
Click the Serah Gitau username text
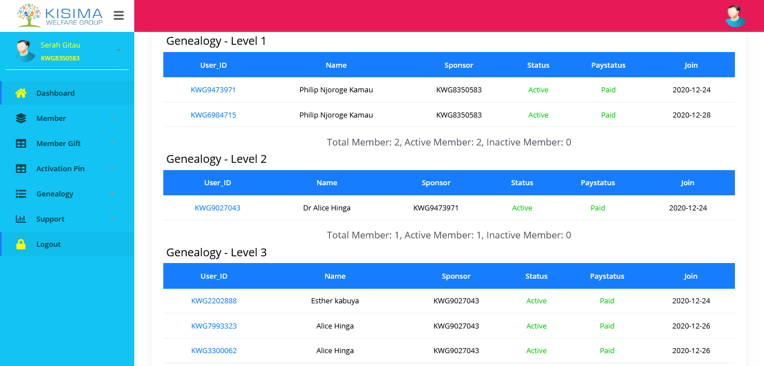pyautogui.click(x=60, y=45)
